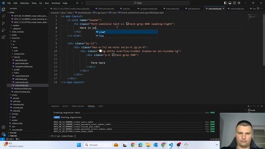Accept the 'your' autocomplete suggestion
This screenshot has height=149, width=265.
(127, 32)
